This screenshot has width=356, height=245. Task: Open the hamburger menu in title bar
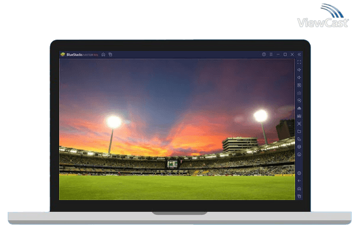271,54
